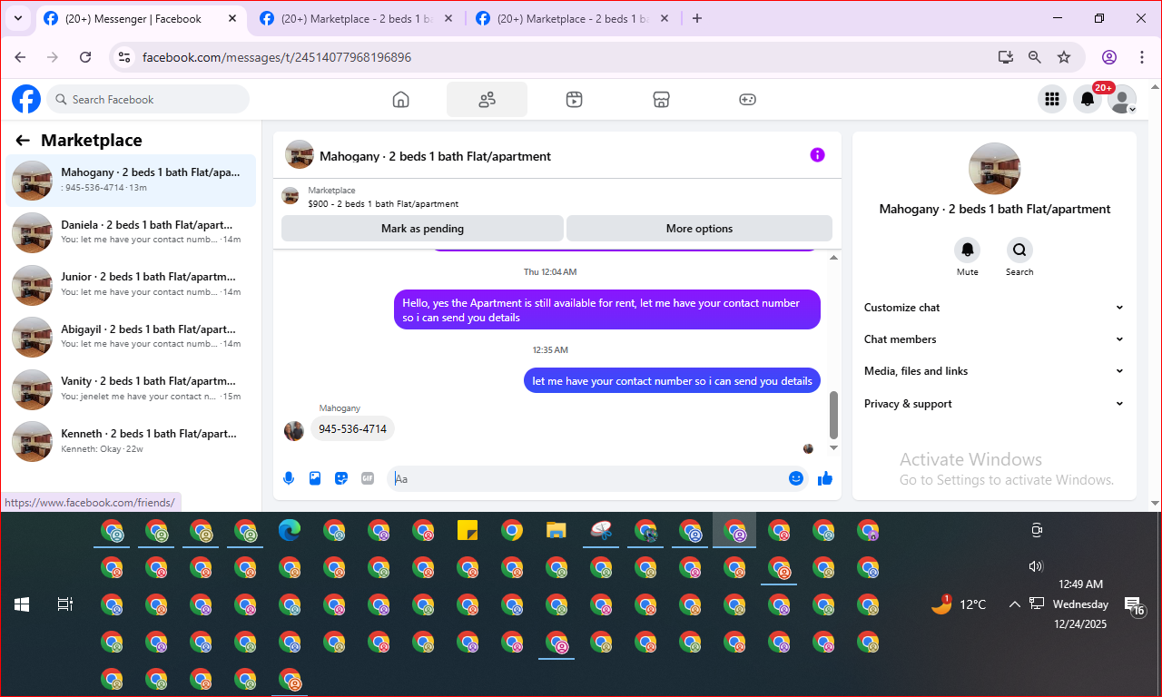This screenshot has height=697, width=1162.
Task: Switch to third Marketplace - 2 beds tab
Action: tap(572, 18)
